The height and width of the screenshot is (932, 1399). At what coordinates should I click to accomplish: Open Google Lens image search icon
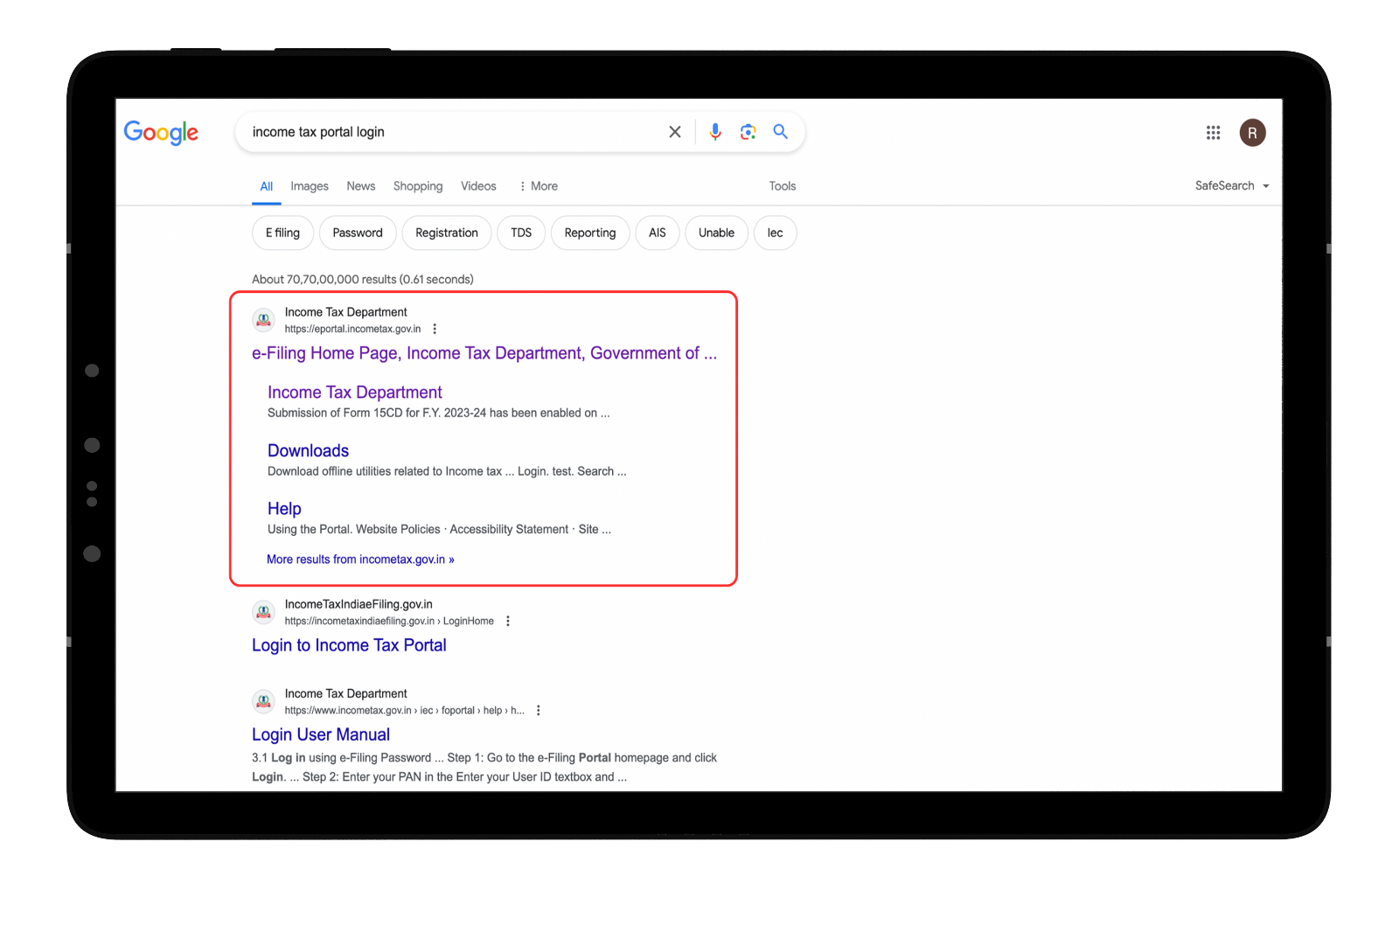[x=748, y=132]
